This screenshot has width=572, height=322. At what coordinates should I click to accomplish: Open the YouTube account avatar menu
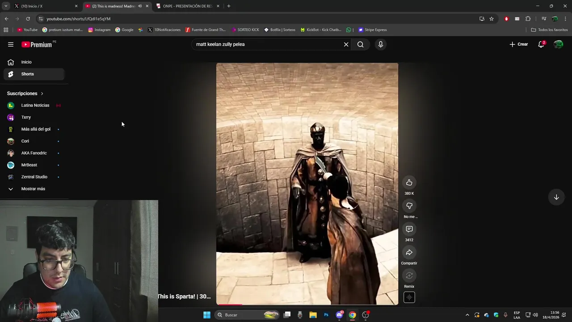pyautogui.click(x=558, y=44)
